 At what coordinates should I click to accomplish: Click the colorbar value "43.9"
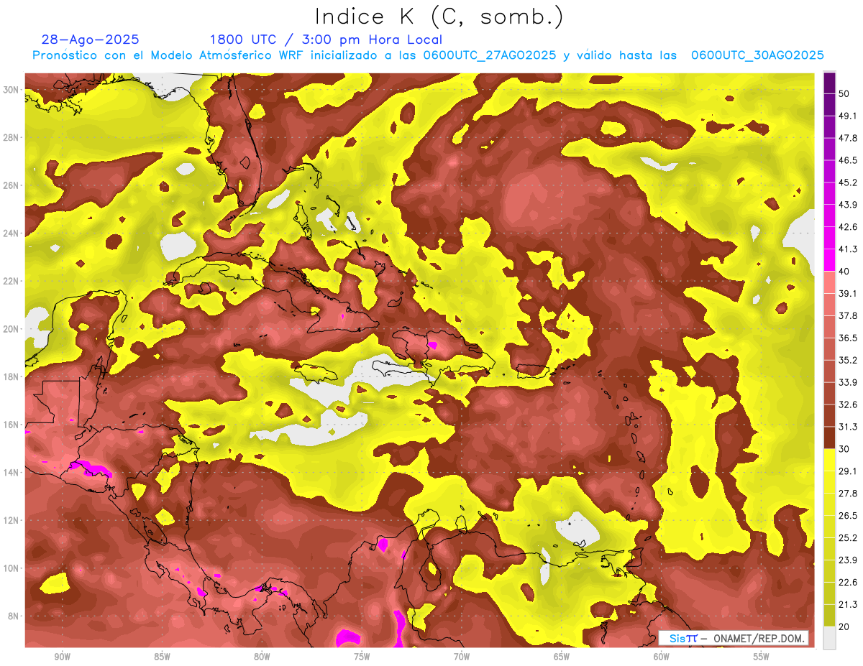[x=847, y=205]
